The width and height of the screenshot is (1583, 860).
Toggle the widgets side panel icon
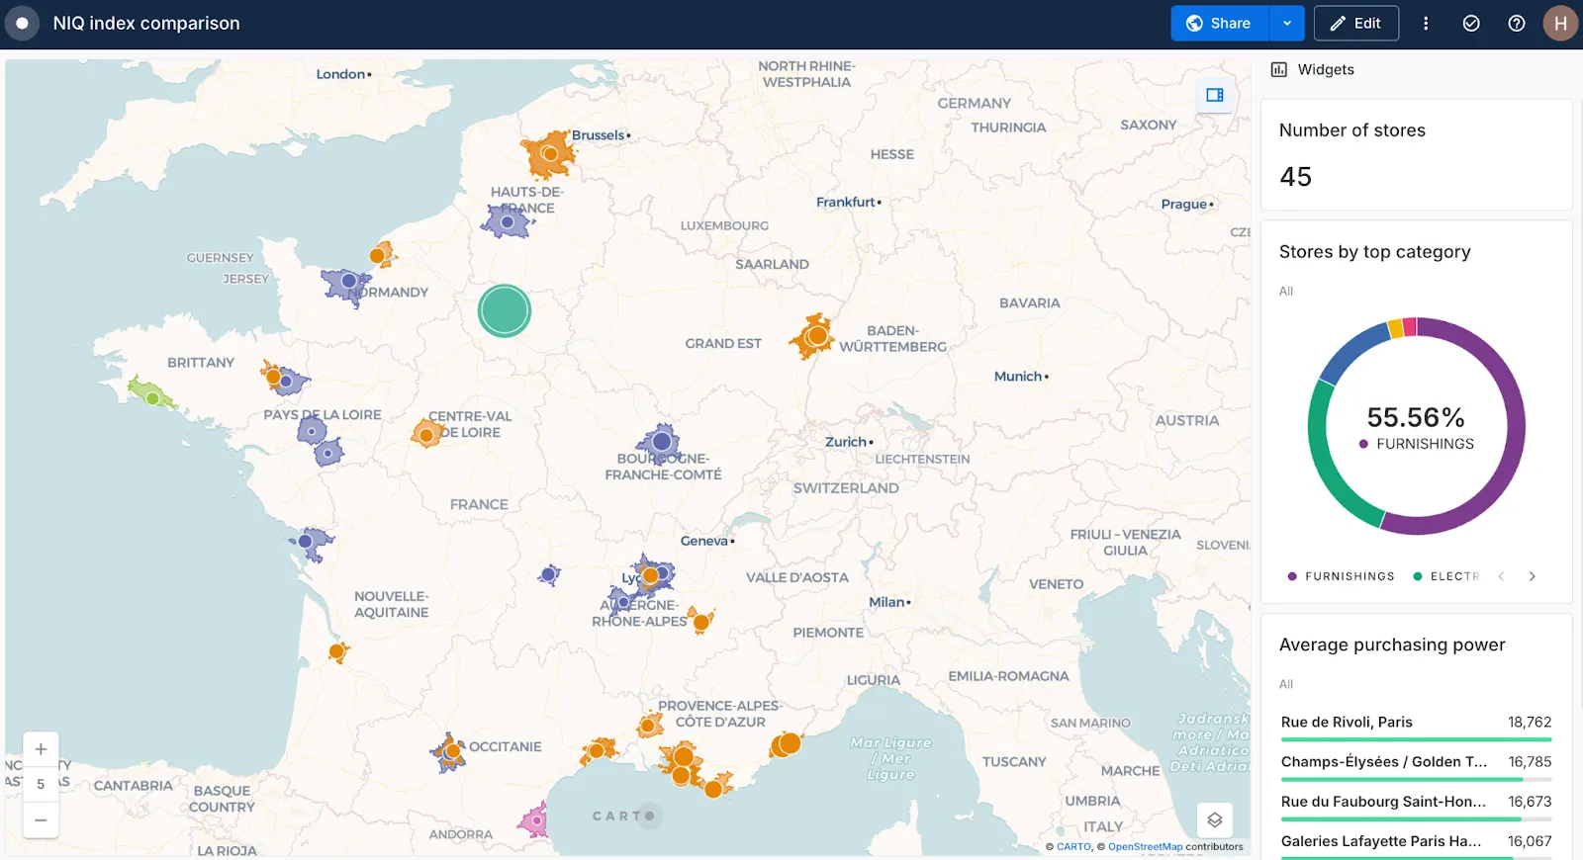coord(1215,95)
